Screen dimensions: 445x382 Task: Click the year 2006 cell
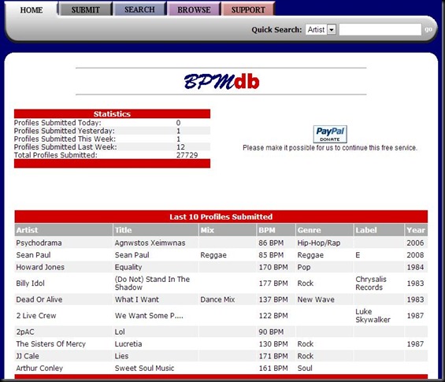[x=415, y=243]
